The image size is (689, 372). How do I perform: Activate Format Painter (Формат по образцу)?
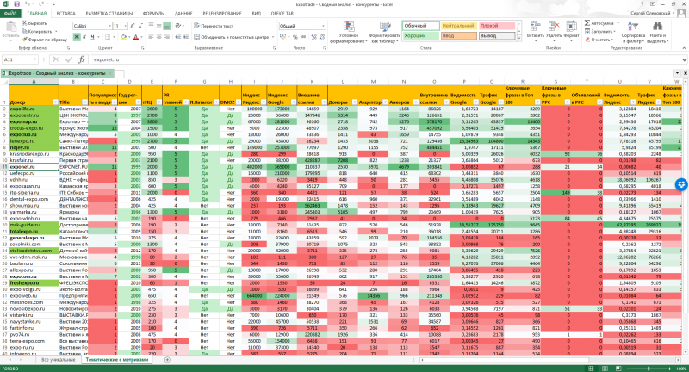(x=45, y=40)
